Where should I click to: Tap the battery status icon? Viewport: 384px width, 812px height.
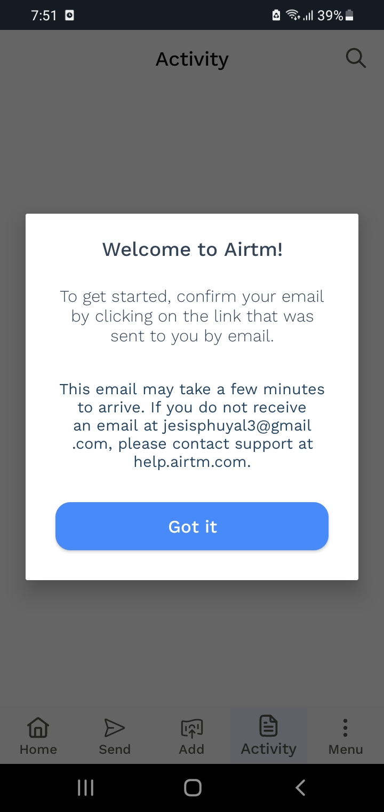click(x=350, y=15)
